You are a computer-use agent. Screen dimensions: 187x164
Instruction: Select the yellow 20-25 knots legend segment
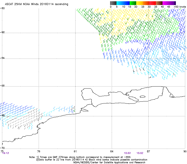point(139,3)
